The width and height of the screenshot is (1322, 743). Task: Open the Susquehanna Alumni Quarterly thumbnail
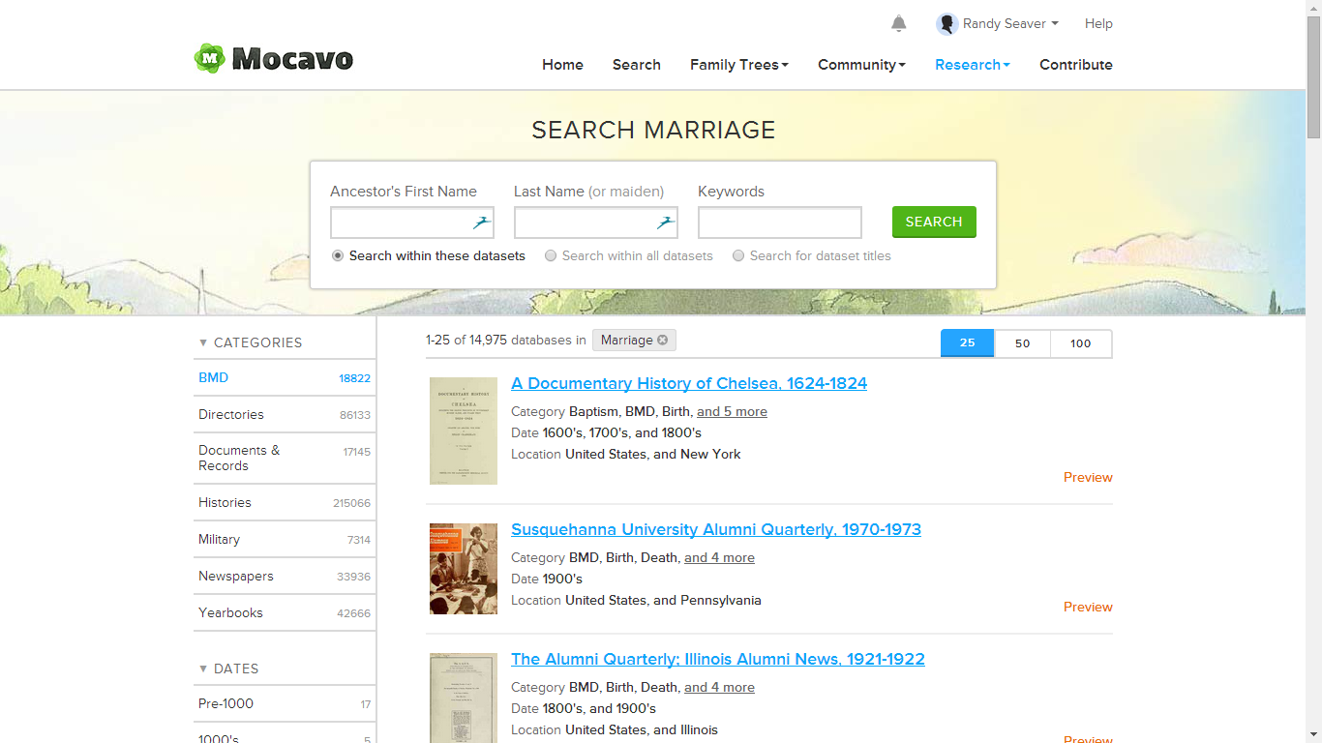click(x=464, y=569)
